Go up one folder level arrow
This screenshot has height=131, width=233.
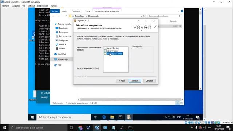(66, 16)
